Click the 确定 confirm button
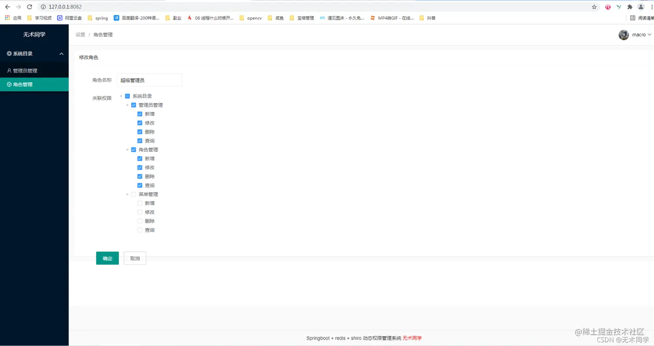Screen dimensions: 654x346 (107, 258)
